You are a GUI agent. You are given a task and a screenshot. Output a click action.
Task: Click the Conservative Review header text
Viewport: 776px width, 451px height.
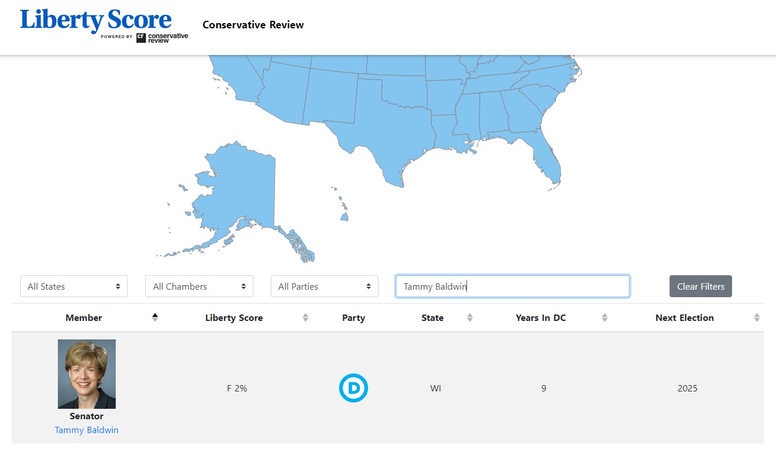[x=253, y=25]
